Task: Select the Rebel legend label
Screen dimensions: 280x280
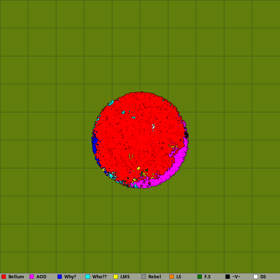Action: coord(155,277)
